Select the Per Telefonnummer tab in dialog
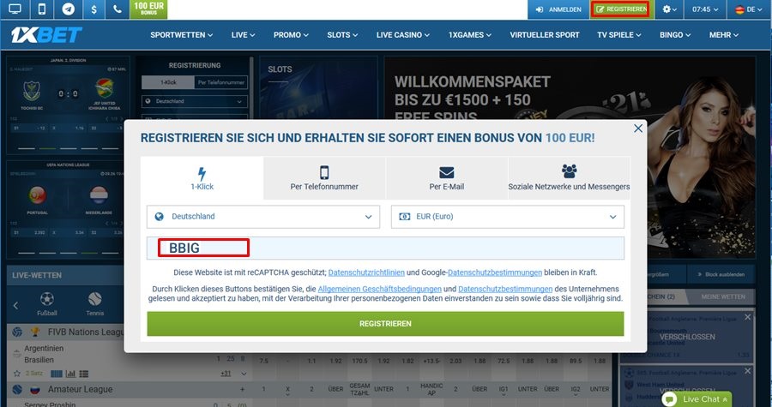Viewport: 772px width, 407px height. [x=324, y=178]
